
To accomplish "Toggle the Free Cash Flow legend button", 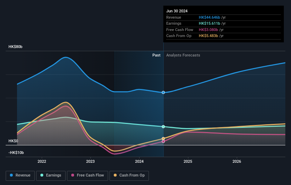I will (88, 175).
